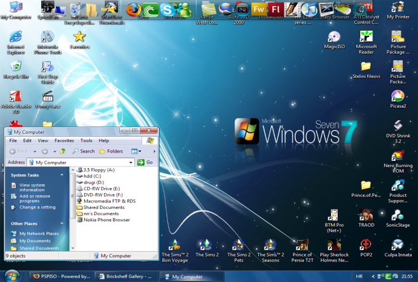Select the drugi (D:) drive
418x282 pixels.
(90, 182)
